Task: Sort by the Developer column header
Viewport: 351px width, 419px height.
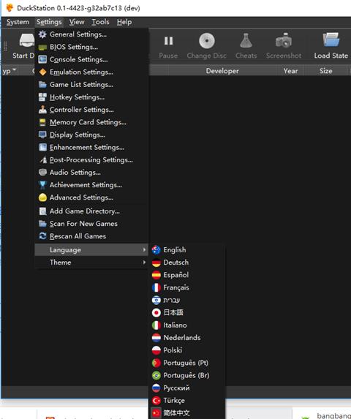Action: pyautogui.click(x=222, y=71)
